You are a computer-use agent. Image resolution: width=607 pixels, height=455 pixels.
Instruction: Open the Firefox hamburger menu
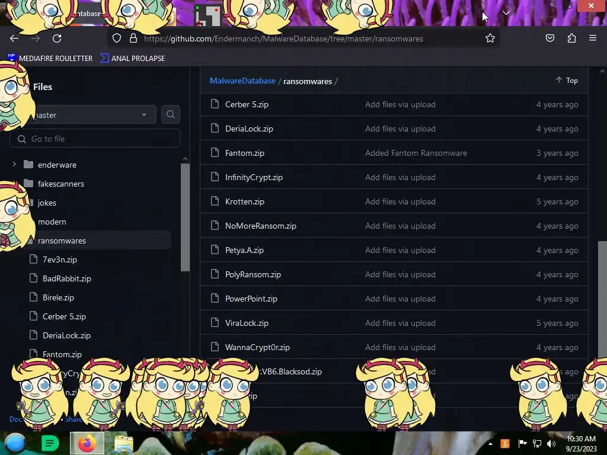(592, 39)
